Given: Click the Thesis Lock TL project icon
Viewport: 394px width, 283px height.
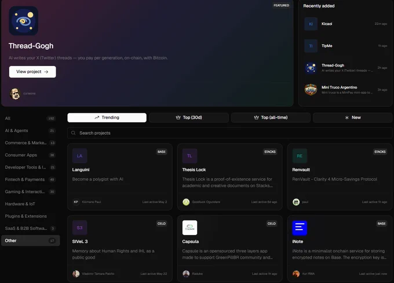Looking at the screenshot, I should (189, 156).
